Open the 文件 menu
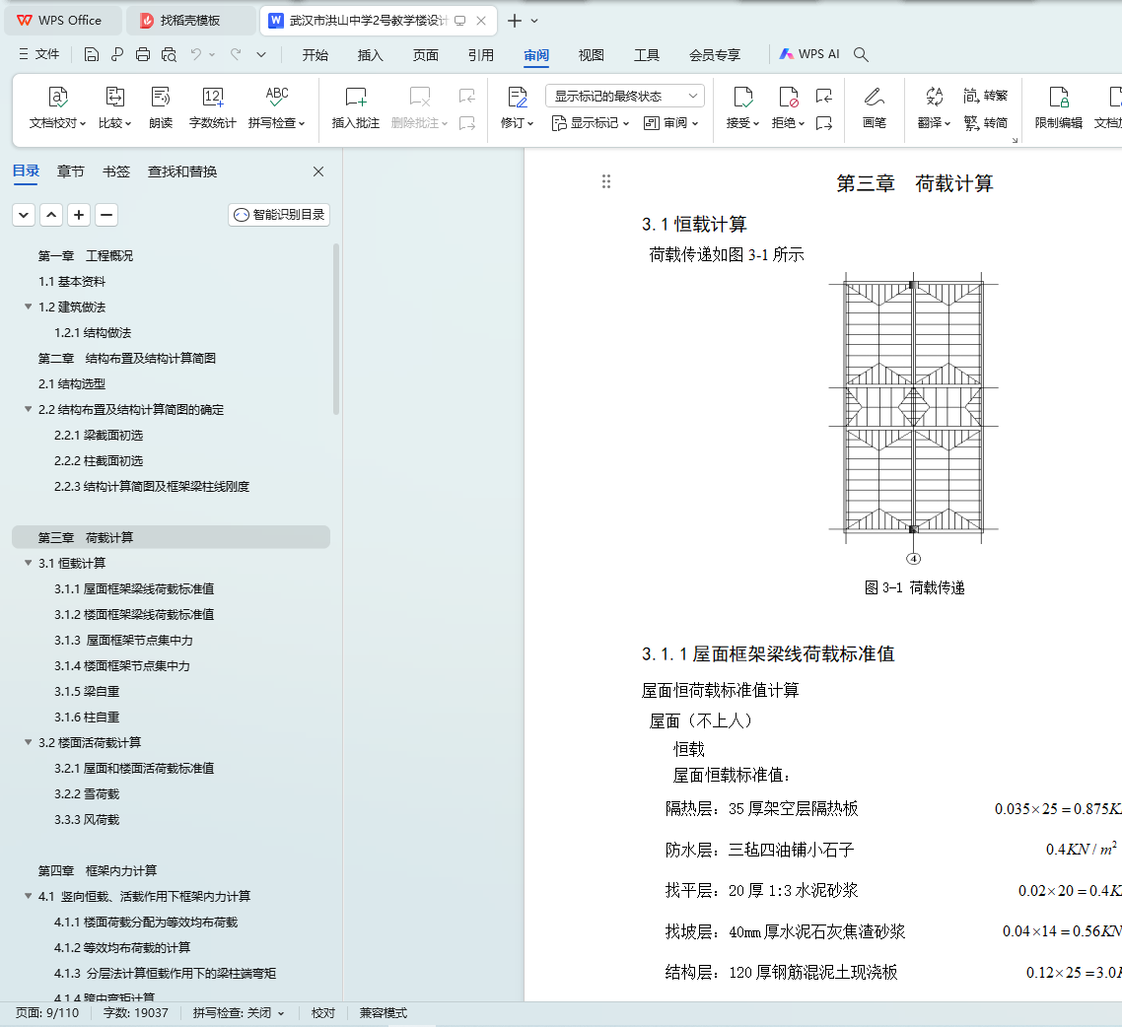Image resolution: width=1122 pixels, height=1027 pixels. coord(39,54)
